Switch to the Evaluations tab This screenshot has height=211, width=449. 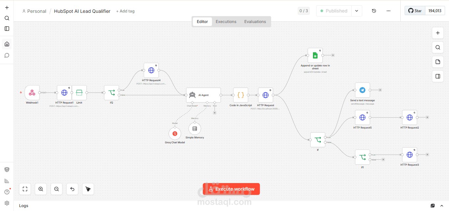(255, 22)
